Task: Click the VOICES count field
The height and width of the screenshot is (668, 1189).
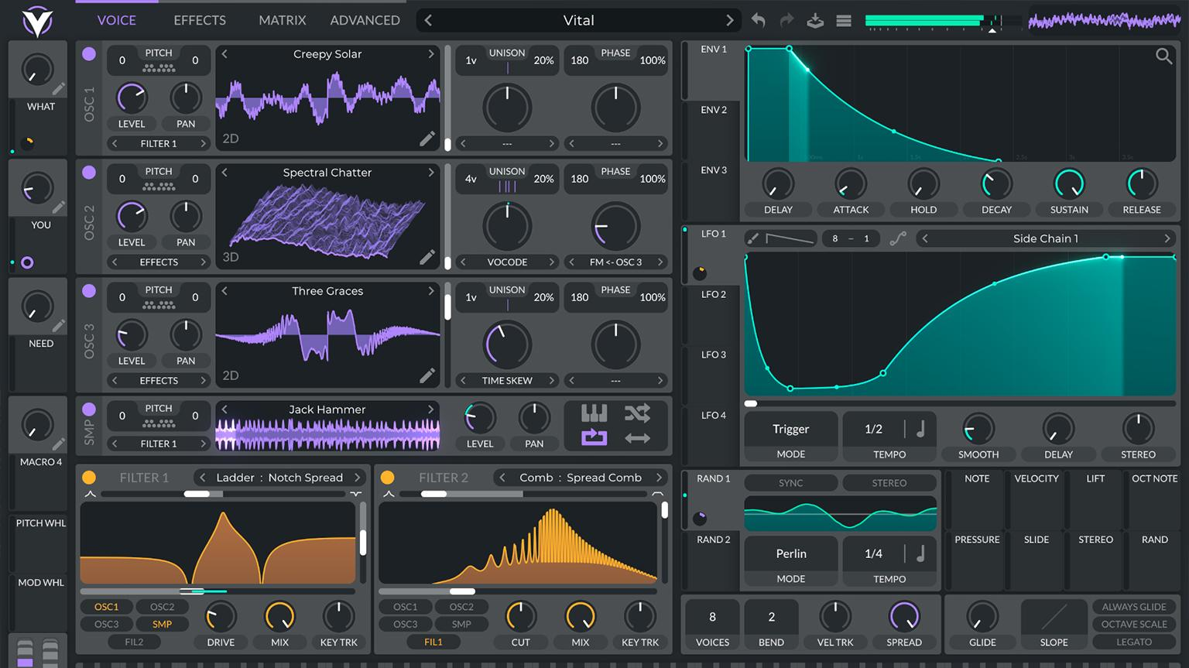Action: (712, 617)
